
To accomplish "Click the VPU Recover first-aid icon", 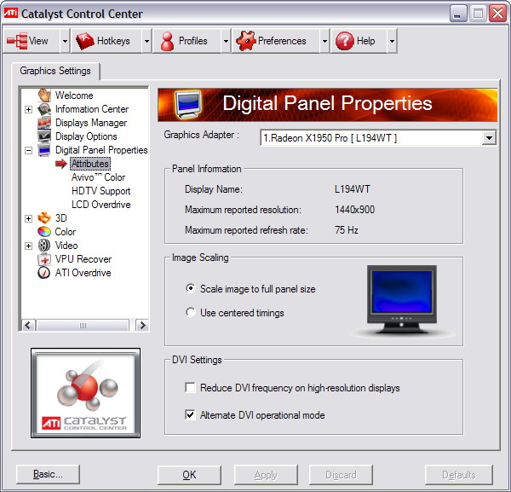I will click(44, 259).
